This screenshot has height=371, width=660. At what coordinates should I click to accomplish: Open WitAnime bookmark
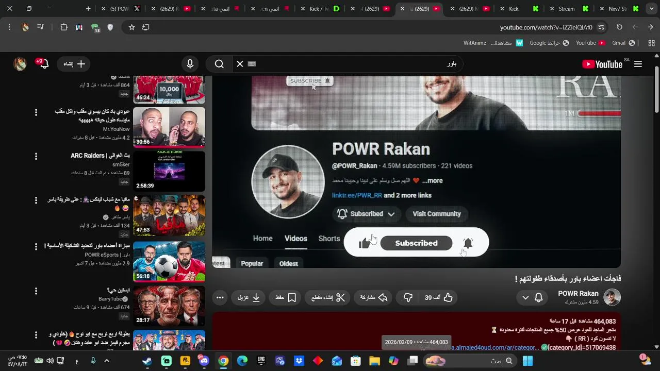tap(493, 43)
